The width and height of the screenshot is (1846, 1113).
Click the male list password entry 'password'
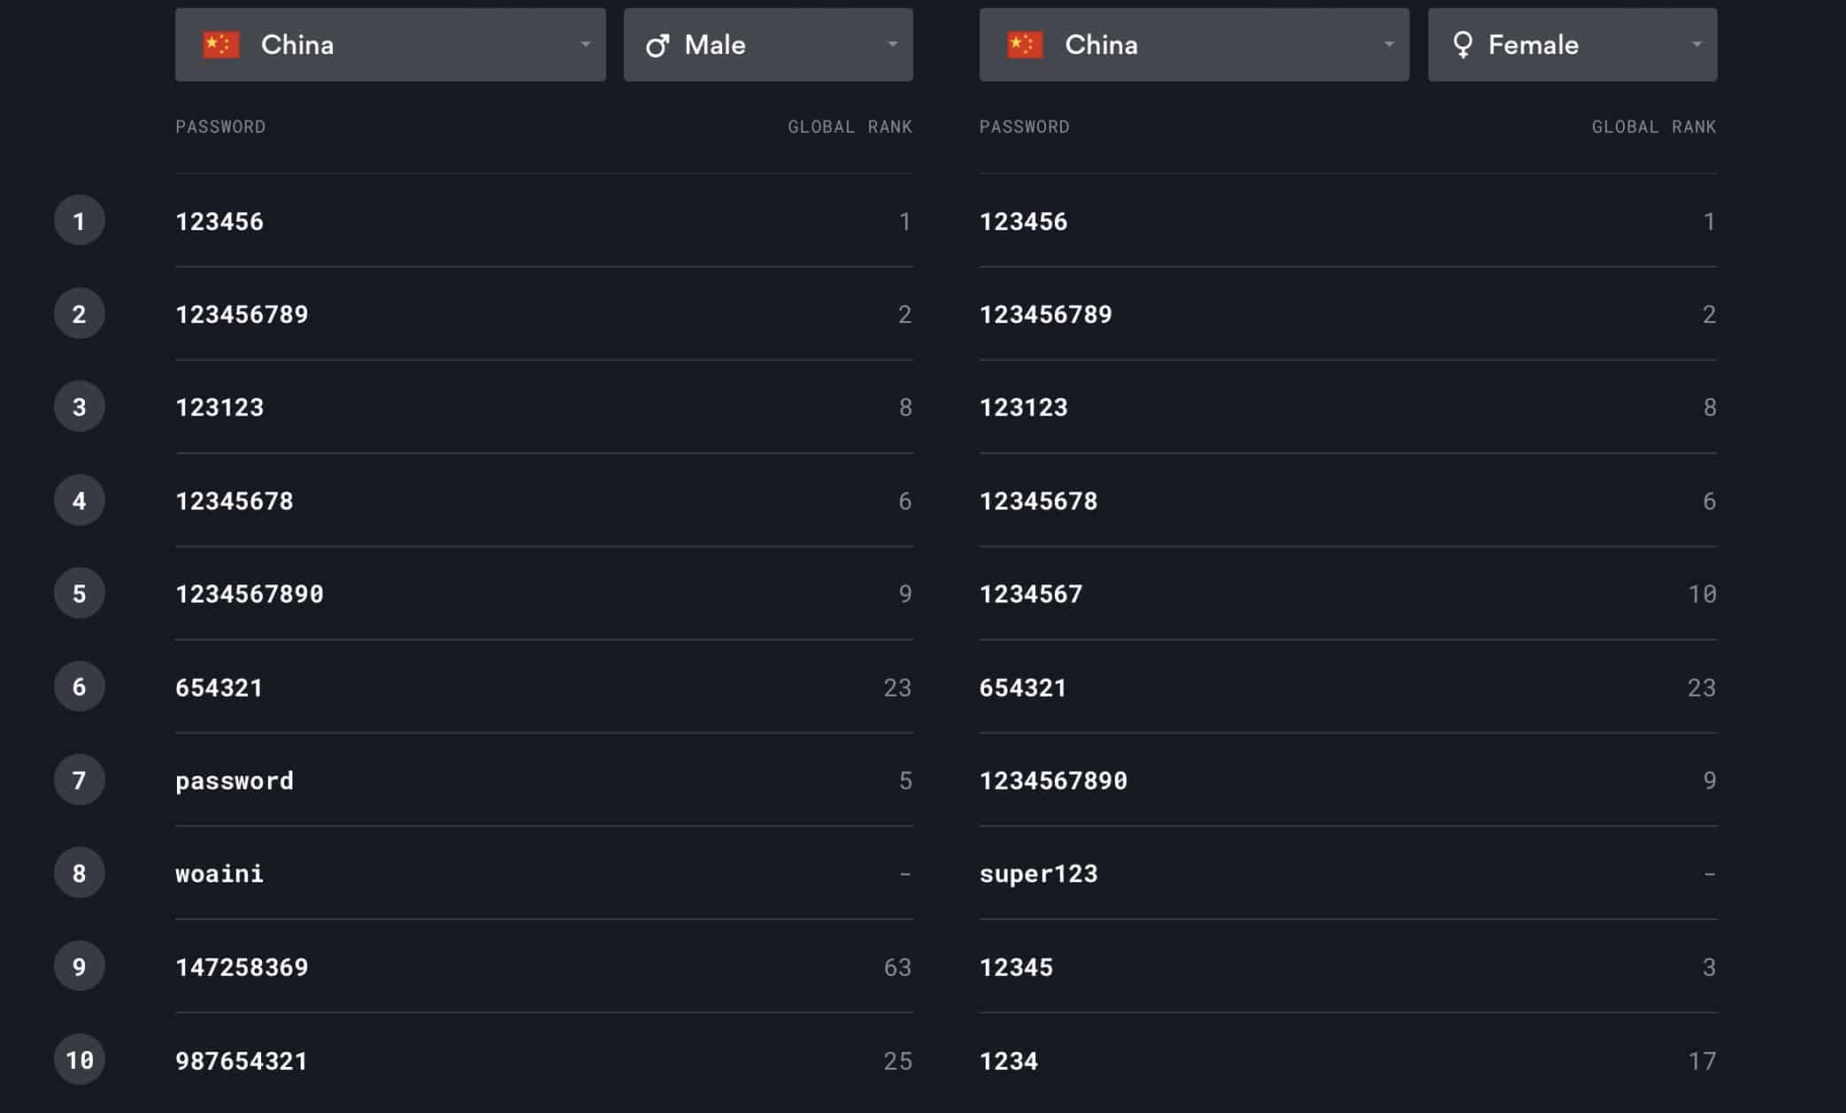(235, 781)
